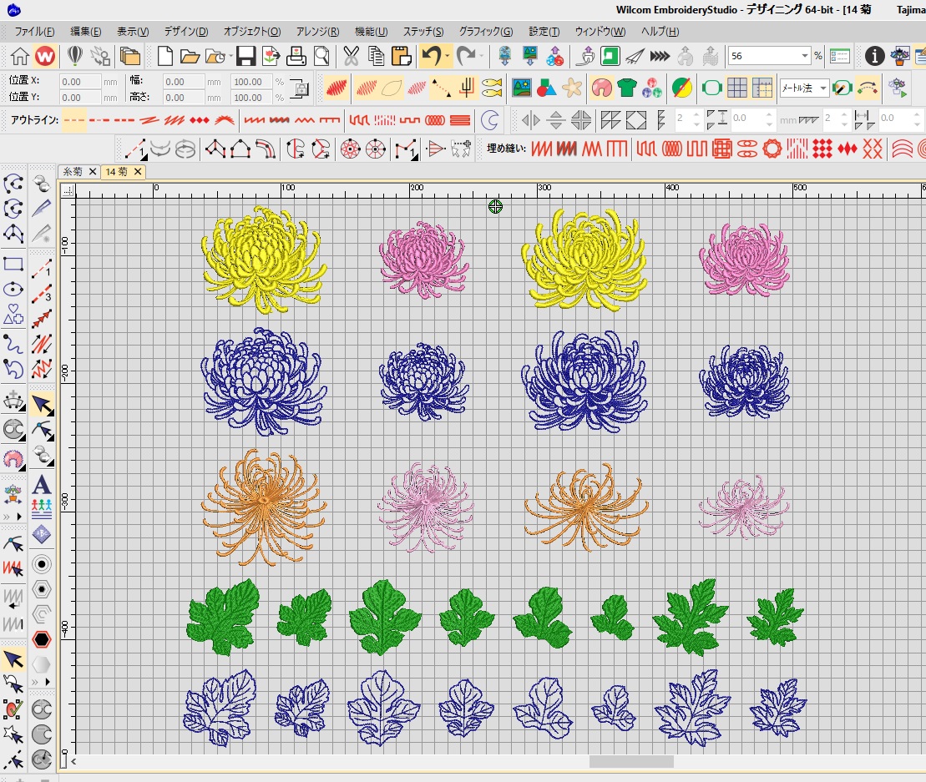Open the グラフィック menu
This screenshot has height=782, width=926.
click(486, 31)
